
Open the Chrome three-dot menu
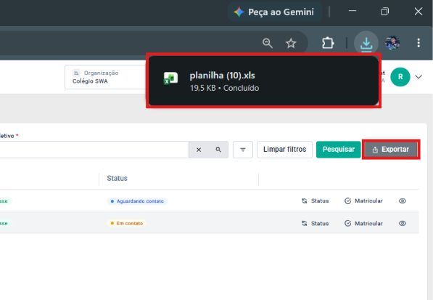click(418, 43)
